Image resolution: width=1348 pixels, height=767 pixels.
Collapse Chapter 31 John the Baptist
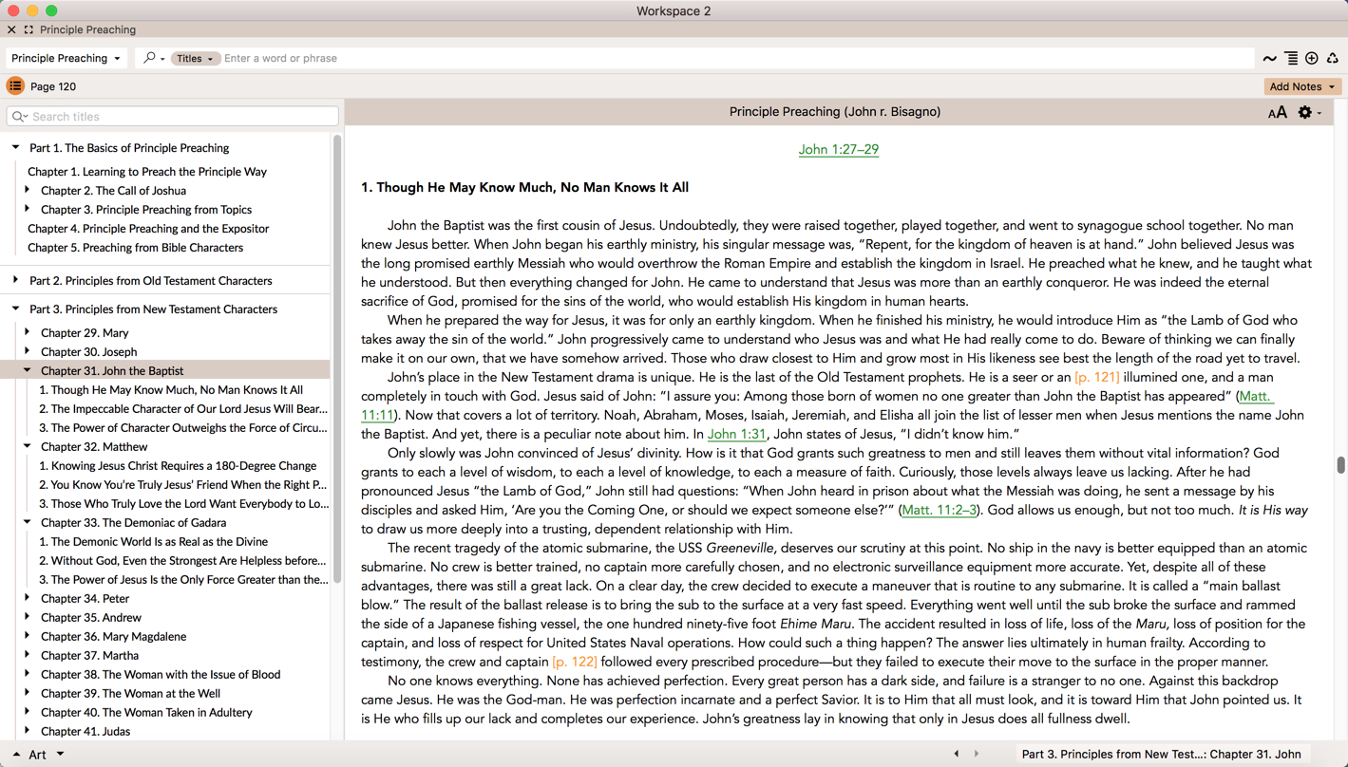[x=28, y=370]
